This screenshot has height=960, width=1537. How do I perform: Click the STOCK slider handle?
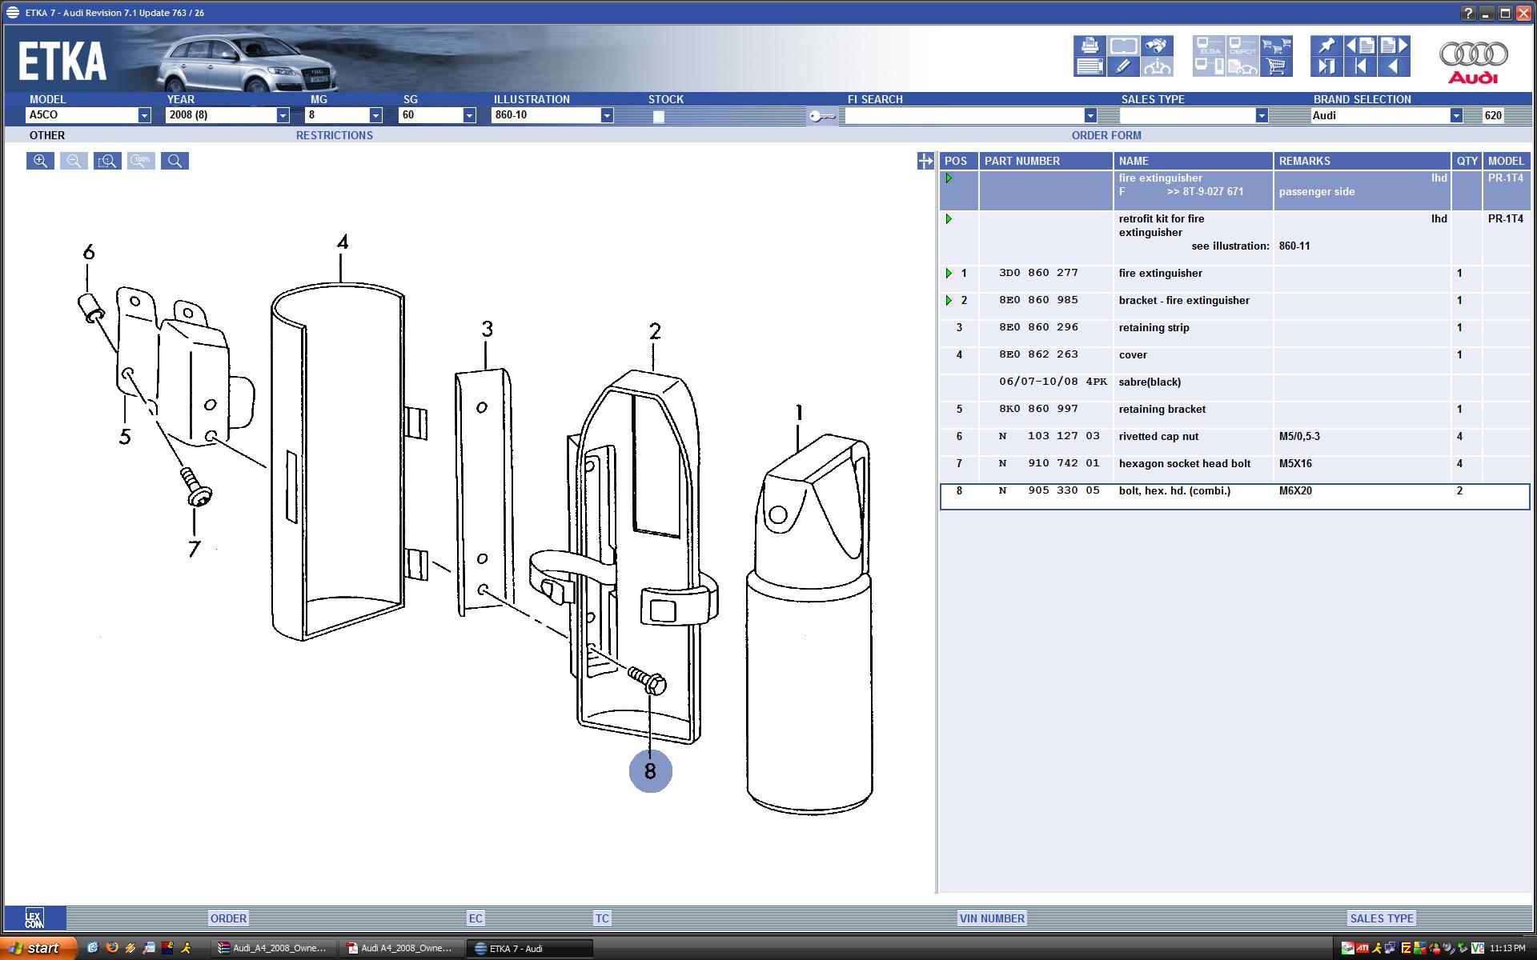pyautogui.click(x=658, y=116)
